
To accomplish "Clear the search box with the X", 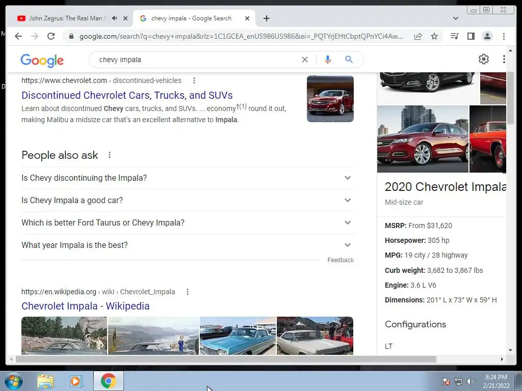I will [x=305, y=60].
